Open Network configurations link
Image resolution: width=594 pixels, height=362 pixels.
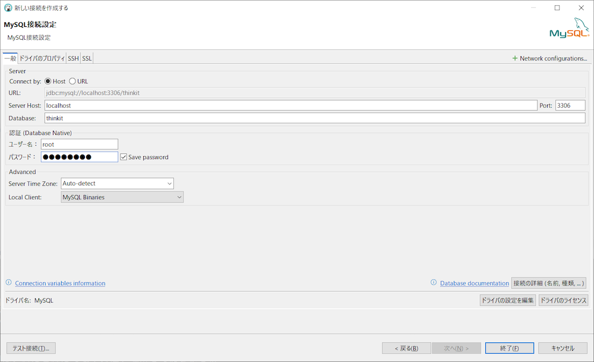point(553,58)
